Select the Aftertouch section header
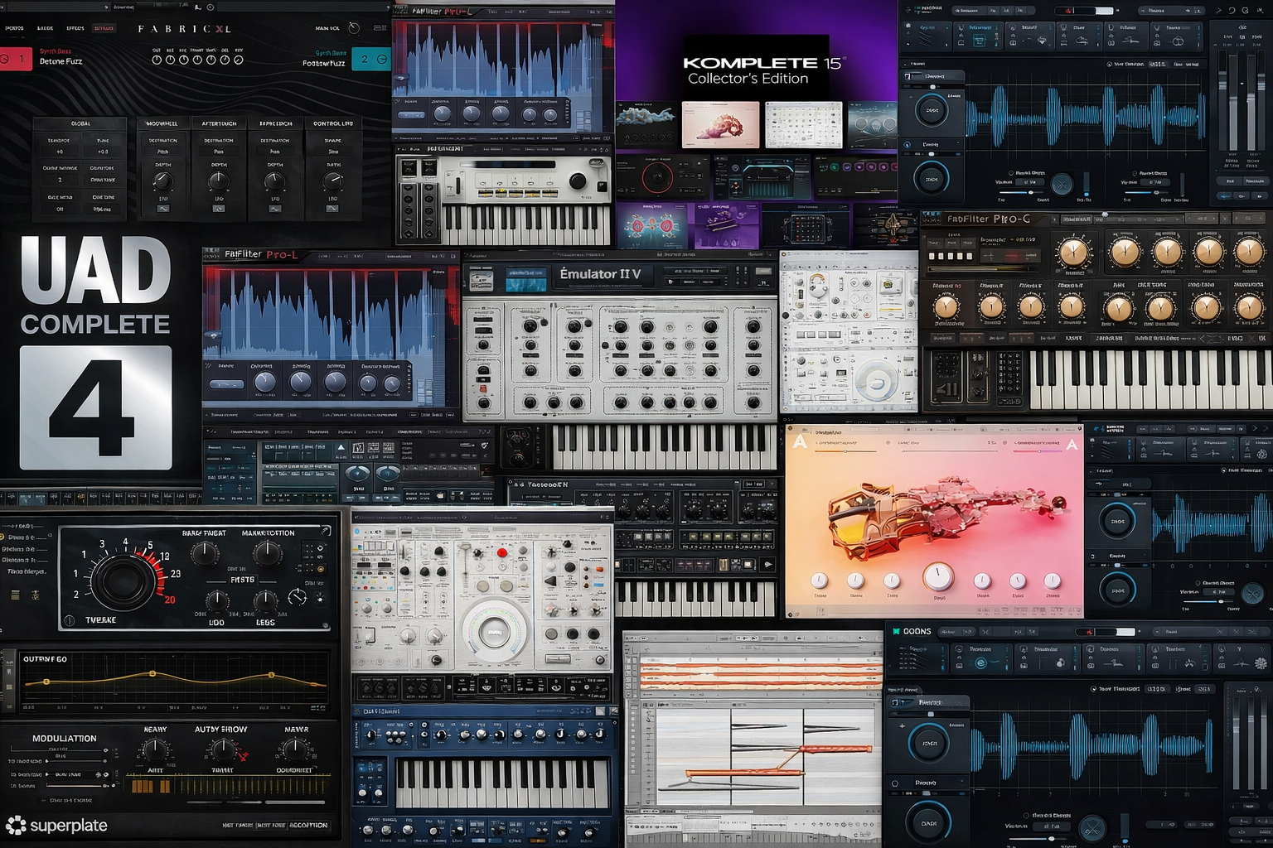 pos(219,123)
